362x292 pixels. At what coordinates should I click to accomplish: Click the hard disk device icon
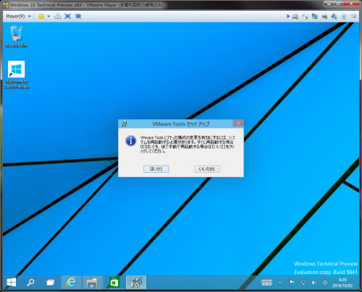tap(295, 17)
